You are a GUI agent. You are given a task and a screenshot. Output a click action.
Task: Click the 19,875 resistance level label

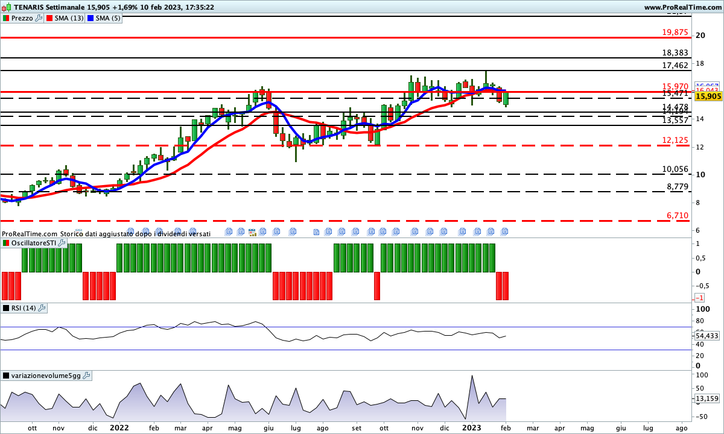(x=675, y=32)
